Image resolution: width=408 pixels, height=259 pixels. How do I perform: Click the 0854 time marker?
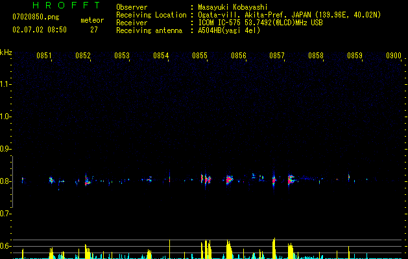coord(161,55)
